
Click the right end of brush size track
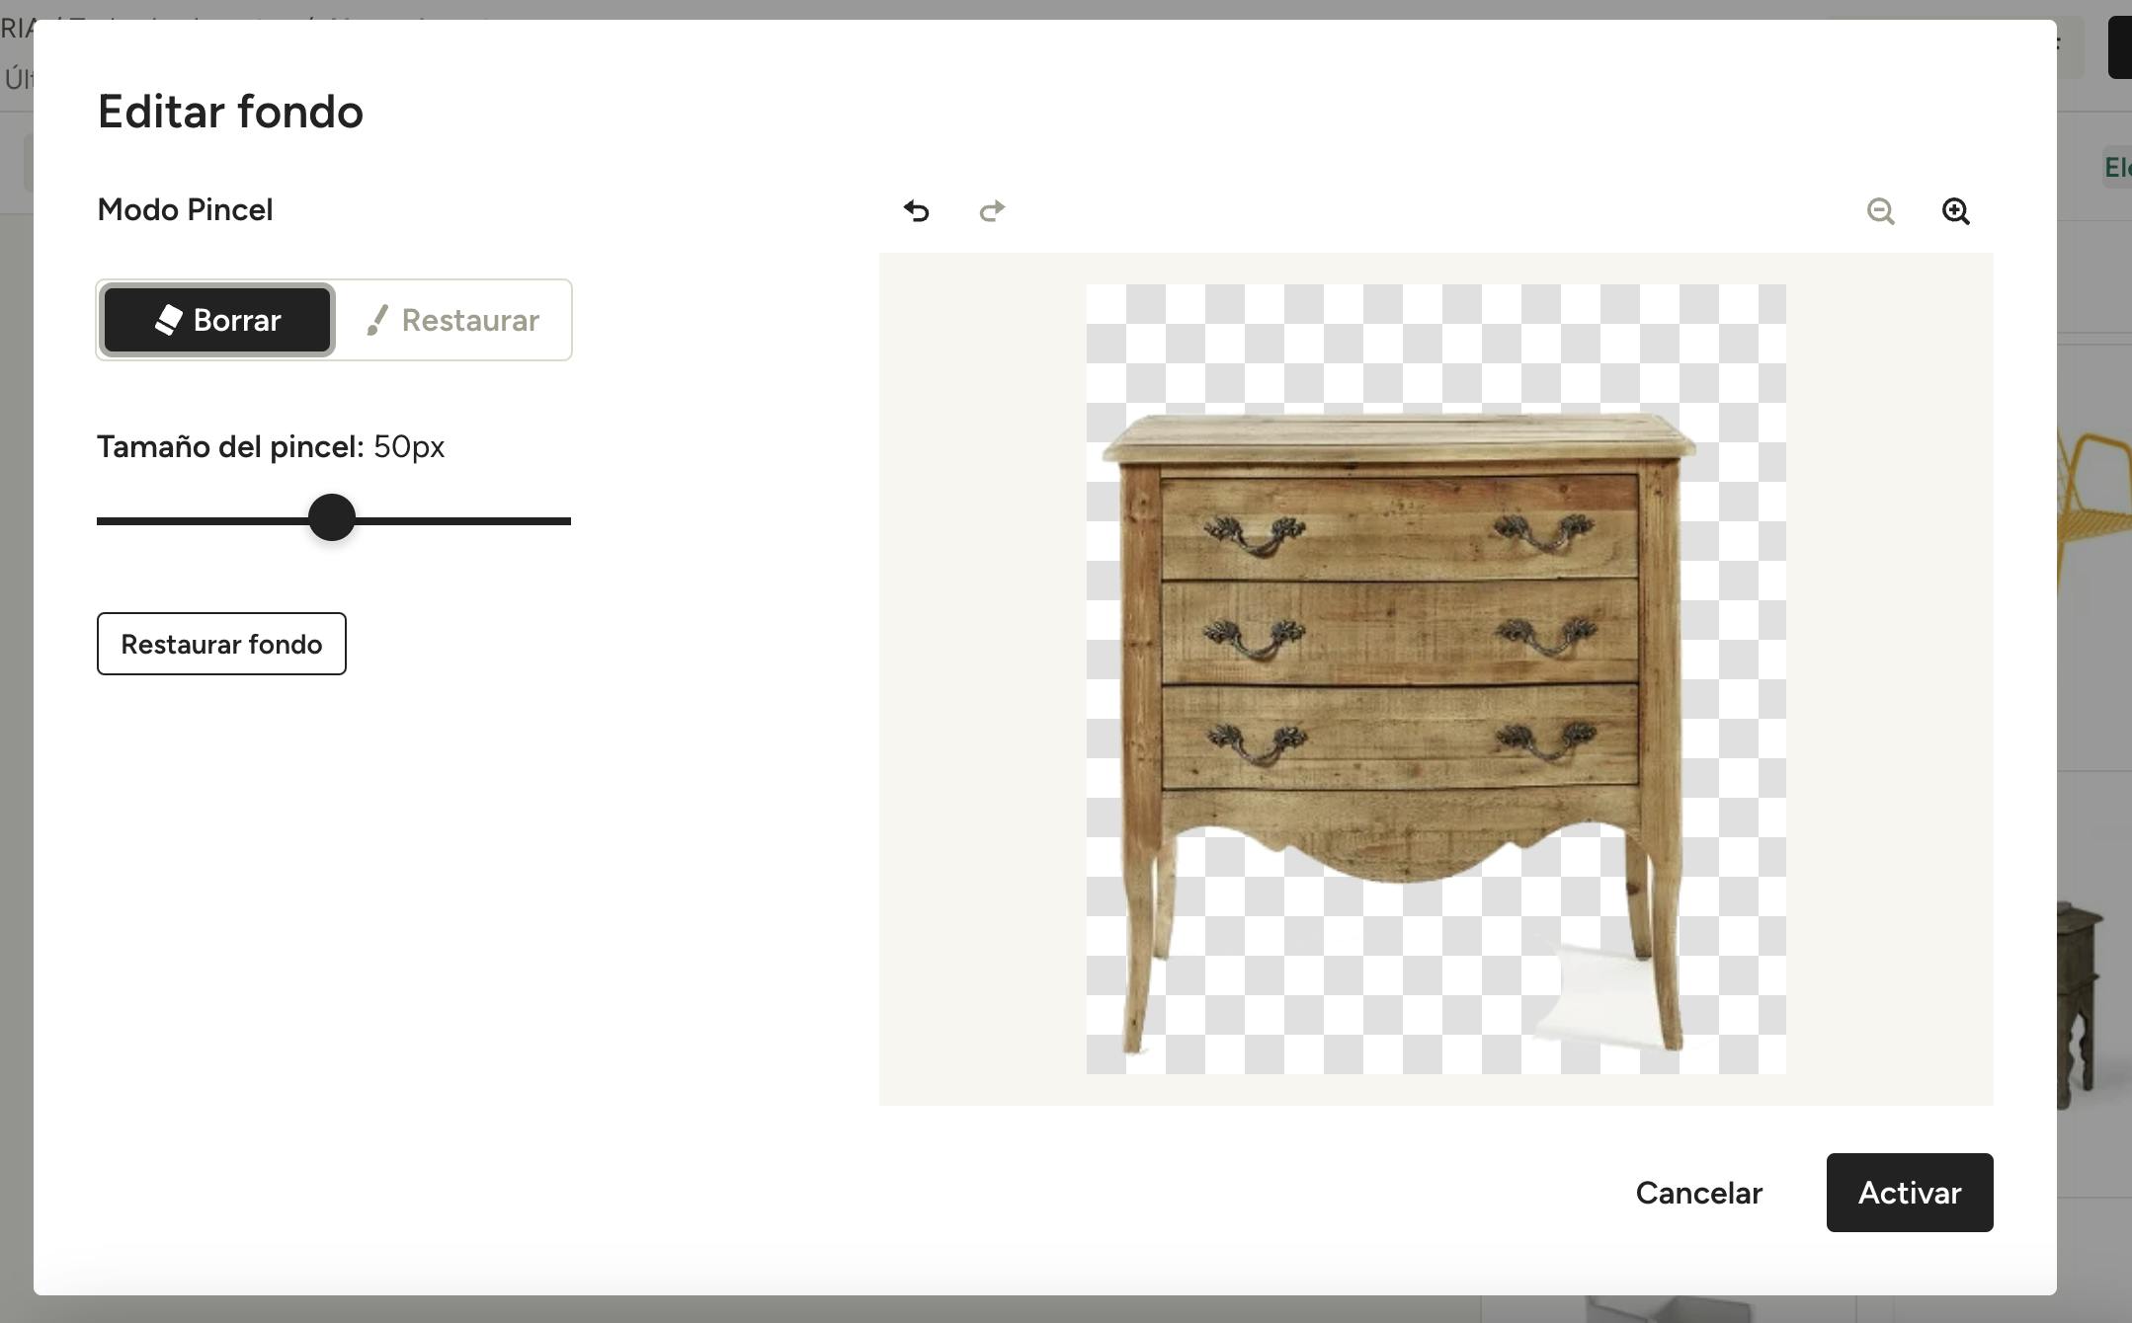click(565, 520)
